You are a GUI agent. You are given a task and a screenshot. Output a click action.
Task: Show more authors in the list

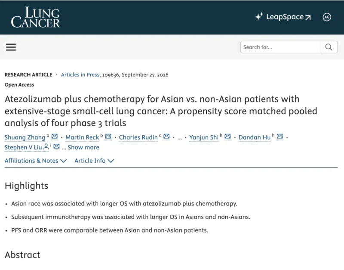tap(83, 147)
